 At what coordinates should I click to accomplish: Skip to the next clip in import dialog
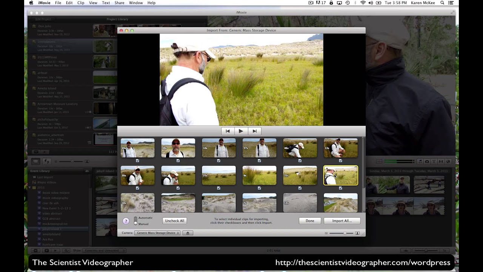point(254,131)
